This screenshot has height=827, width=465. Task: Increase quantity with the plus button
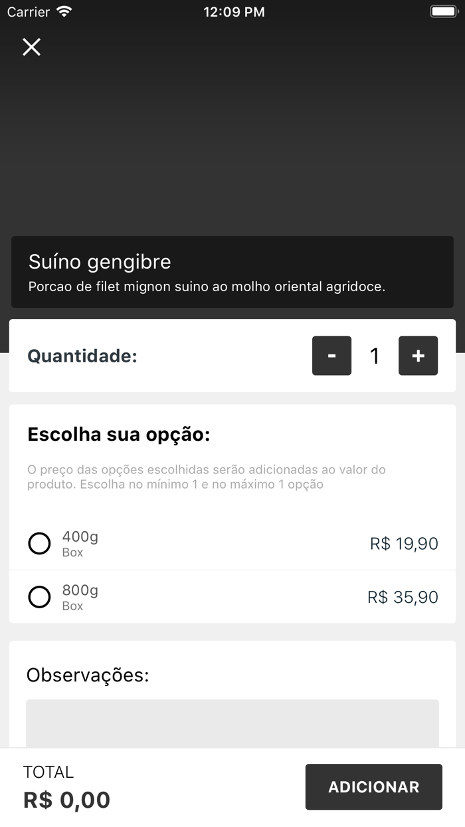[418, 356]
